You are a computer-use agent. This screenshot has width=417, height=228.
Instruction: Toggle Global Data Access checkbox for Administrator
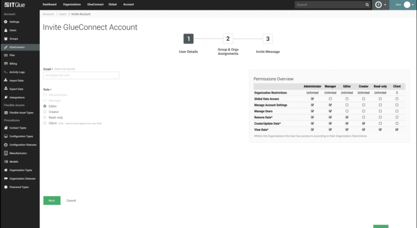pos(312,99)
